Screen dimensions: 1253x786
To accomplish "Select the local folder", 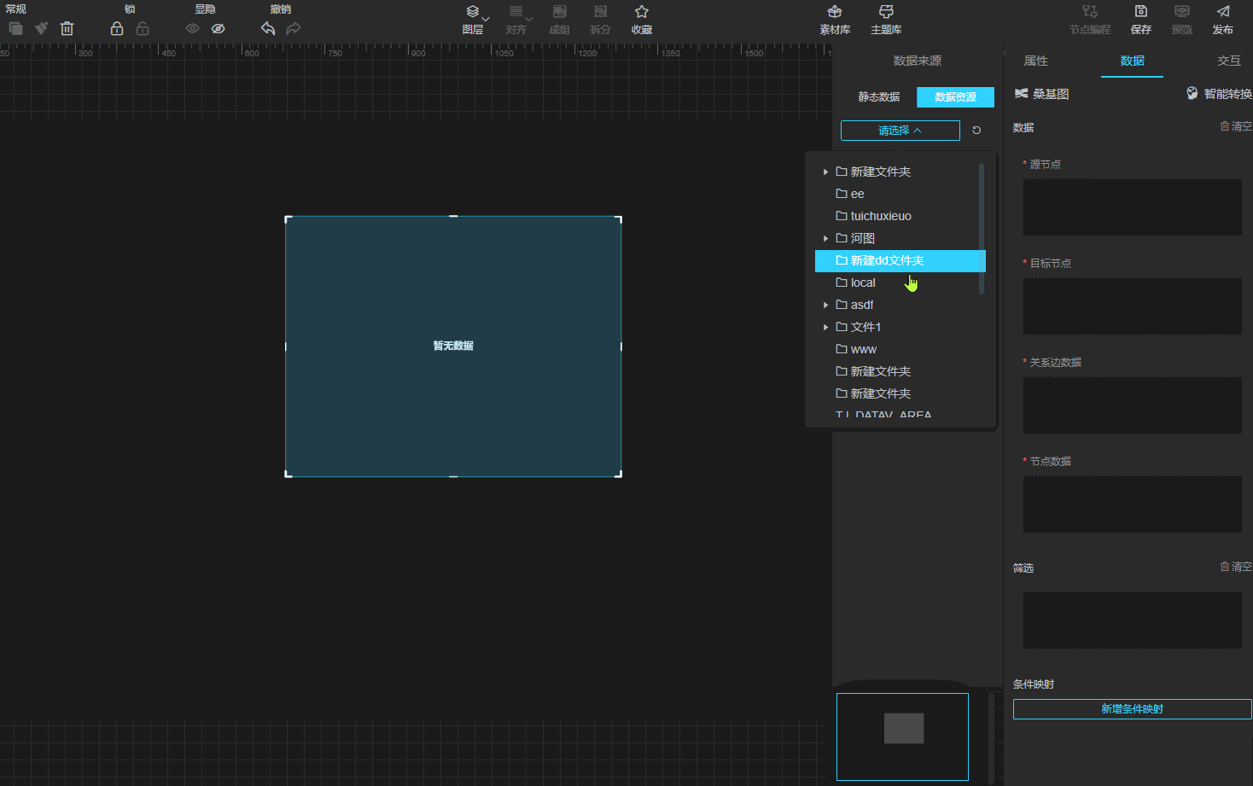I will [900, 283].
